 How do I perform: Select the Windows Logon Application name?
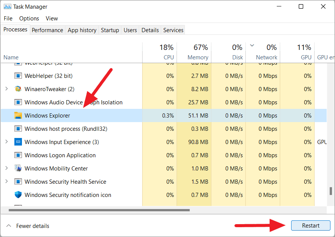tap(60, 155)
